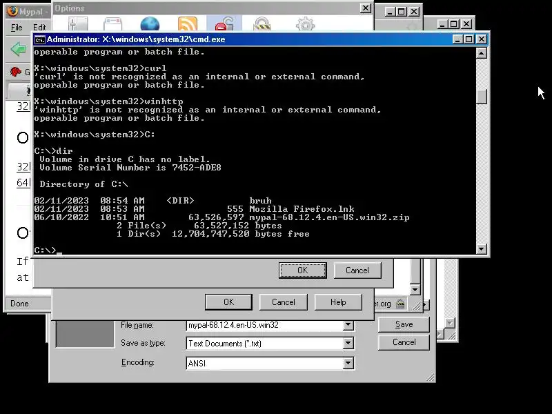Close the Options dialog
This screenshot has width=552, height=414.
tap(366, 8)
